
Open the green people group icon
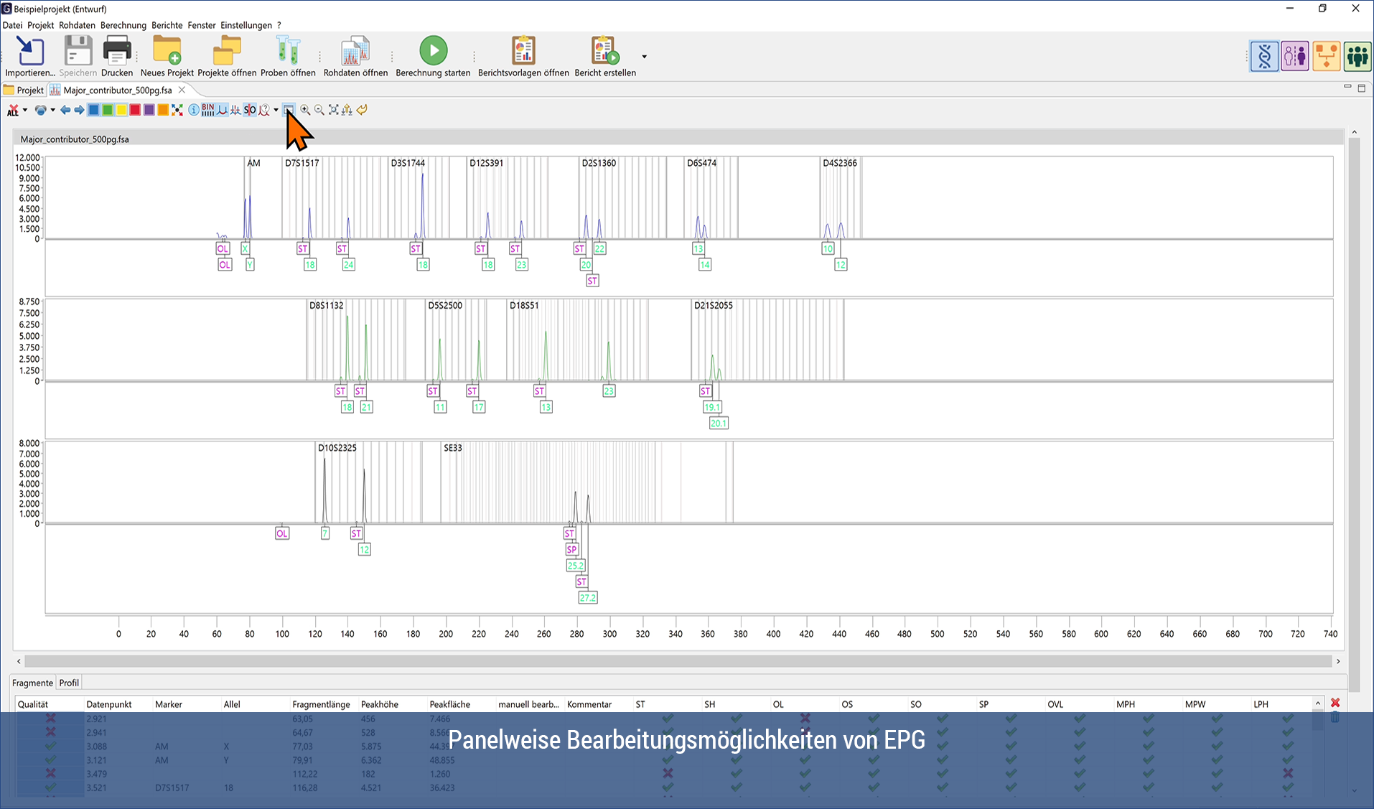(x=1357, y=56)
